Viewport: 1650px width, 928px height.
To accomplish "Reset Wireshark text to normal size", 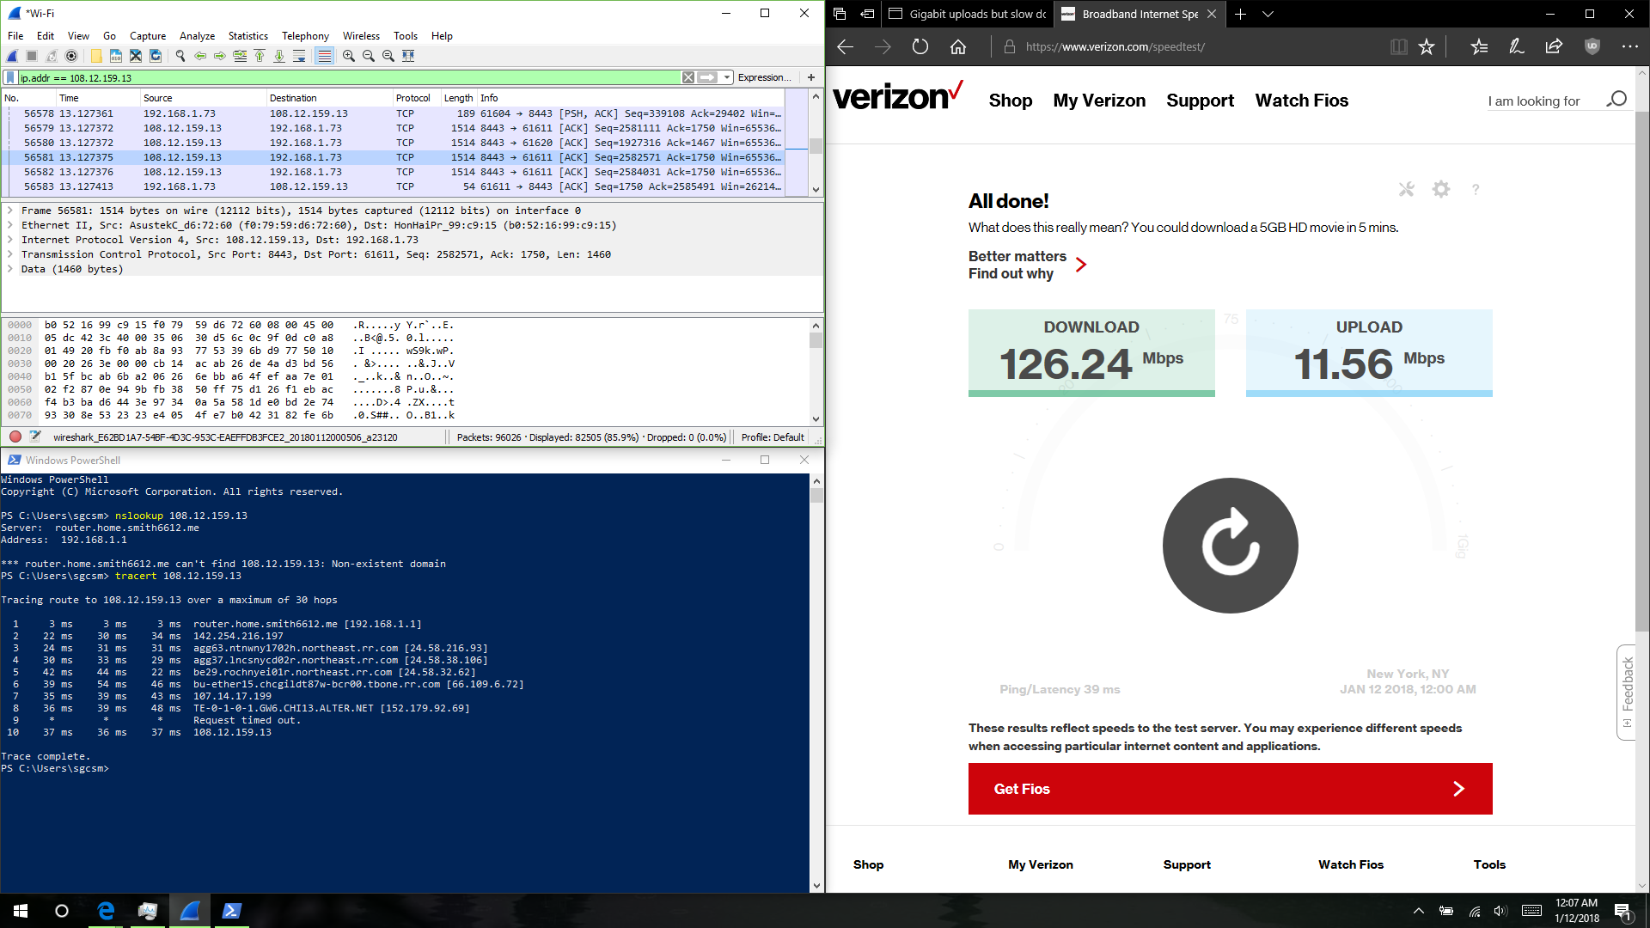I will tap(388, 56).
